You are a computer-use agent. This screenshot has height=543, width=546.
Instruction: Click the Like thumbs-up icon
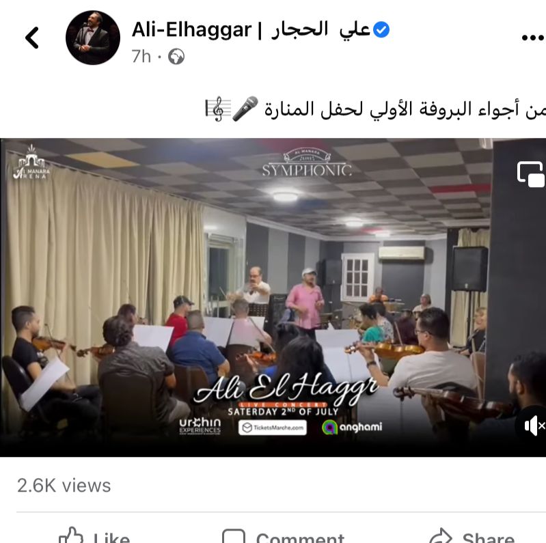pos(71,536)
